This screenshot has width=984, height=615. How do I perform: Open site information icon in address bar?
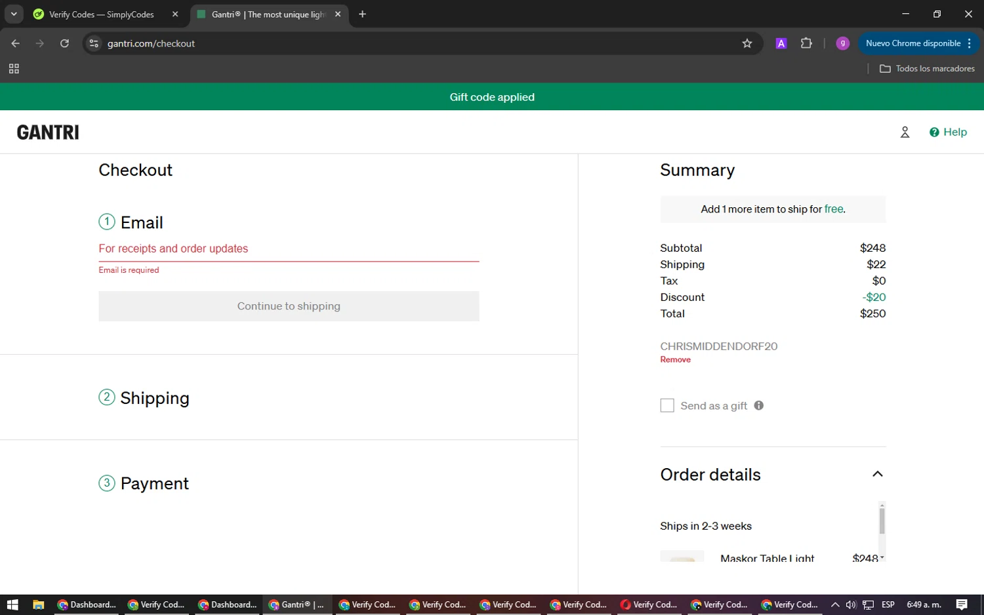94,43
